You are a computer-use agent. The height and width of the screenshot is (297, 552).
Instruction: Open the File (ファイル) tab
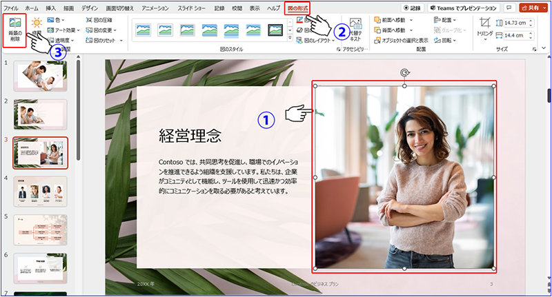pos(11,8)
